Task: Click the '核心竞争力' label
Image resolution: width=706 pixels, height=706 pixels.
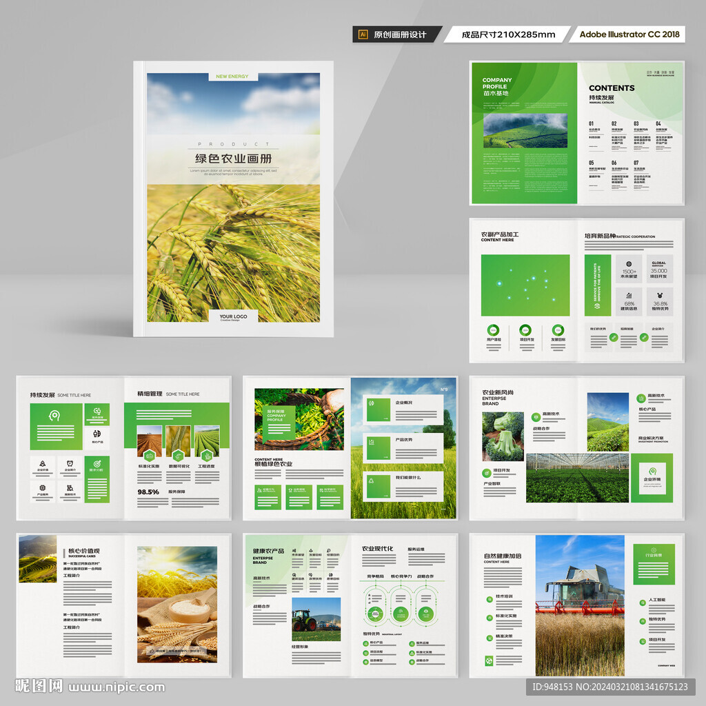Action: 401,576
